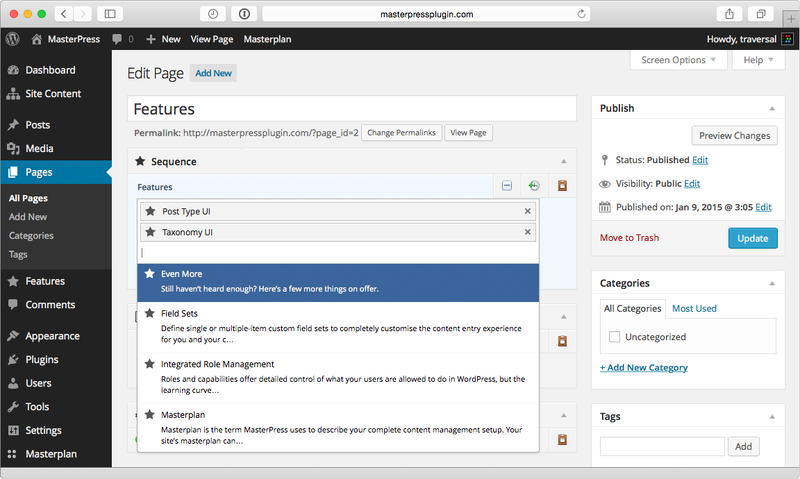This screenshot has width=800, height=479.
Task: Collapse the Sequence metabox
Action: (x=564, y=161)
